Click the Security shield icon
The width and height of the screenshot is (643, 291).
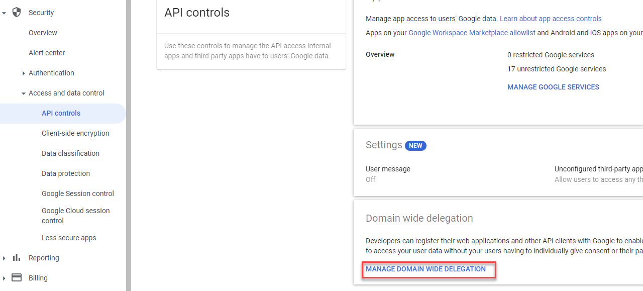tap(17, 12)
